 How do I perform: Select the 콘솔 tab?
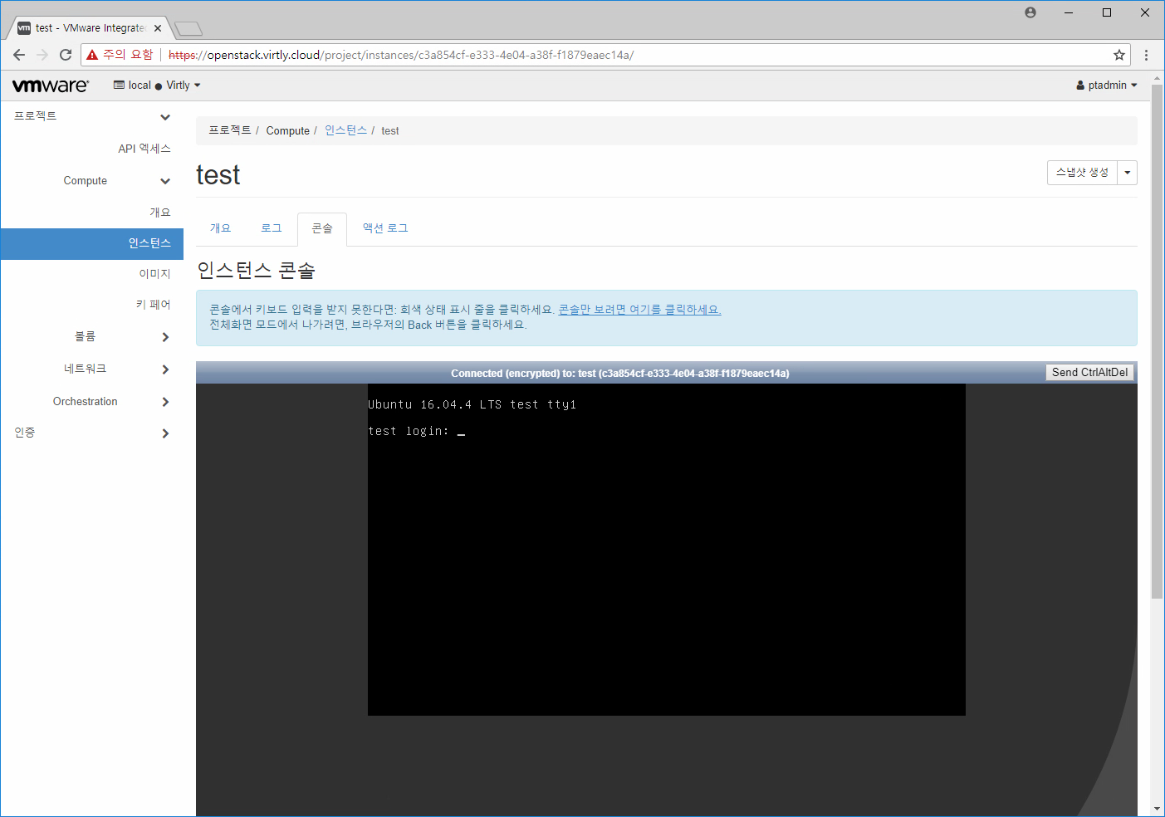[322, 228]
